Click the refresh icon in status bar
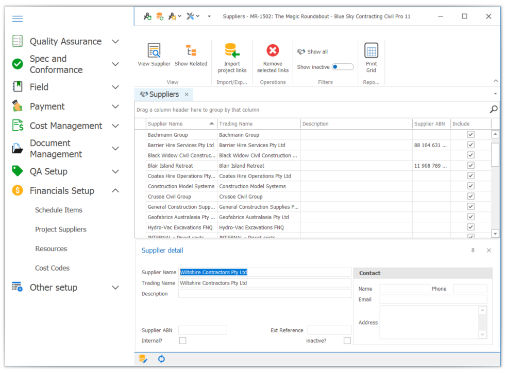This screenshot has width=505, height=373. point(161,359)
